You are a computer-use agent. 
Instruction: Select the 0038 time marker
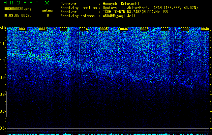point(164,29)
